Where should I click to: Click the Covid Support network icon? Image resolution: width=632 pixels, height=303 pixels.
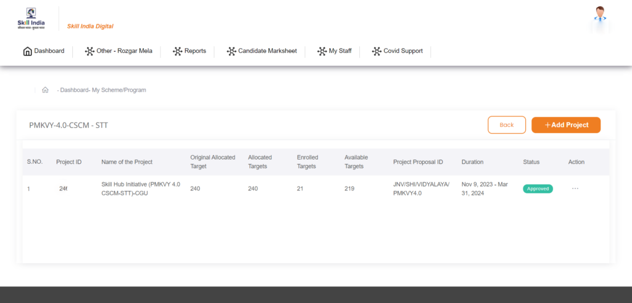(376, 52)
